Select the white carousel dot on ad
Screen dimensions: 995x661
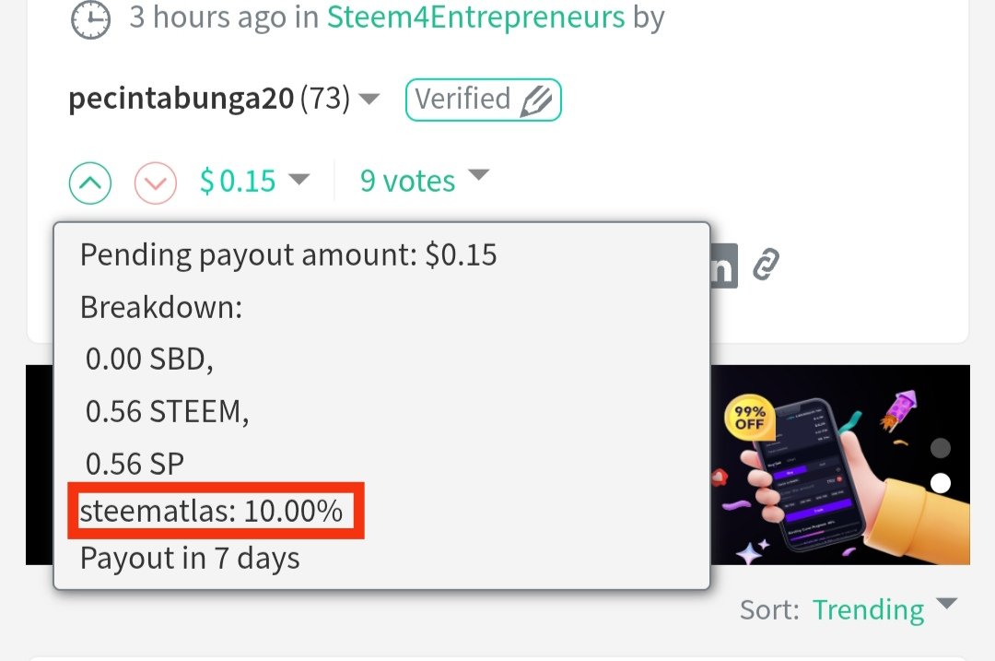point(941,483)
